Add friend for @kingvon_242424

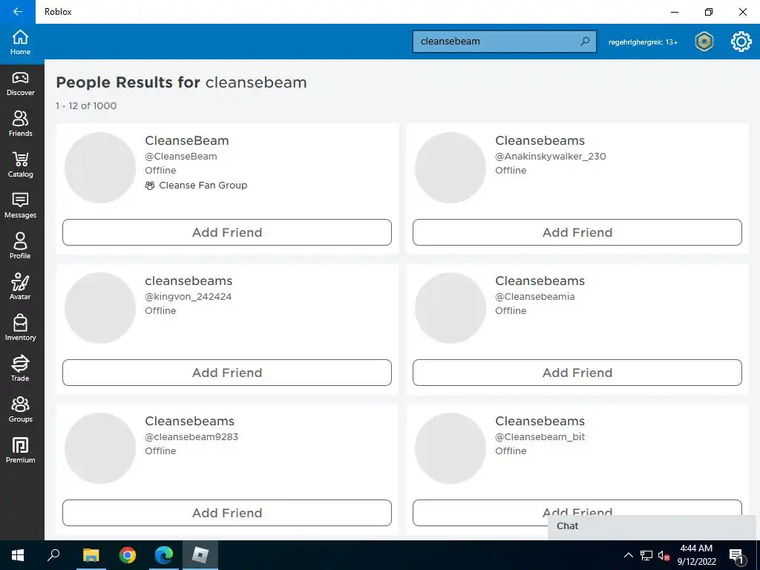click(227, 373)
